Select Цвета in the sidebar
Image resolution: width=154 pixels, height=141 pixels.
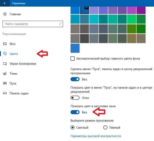click(14, 54)
